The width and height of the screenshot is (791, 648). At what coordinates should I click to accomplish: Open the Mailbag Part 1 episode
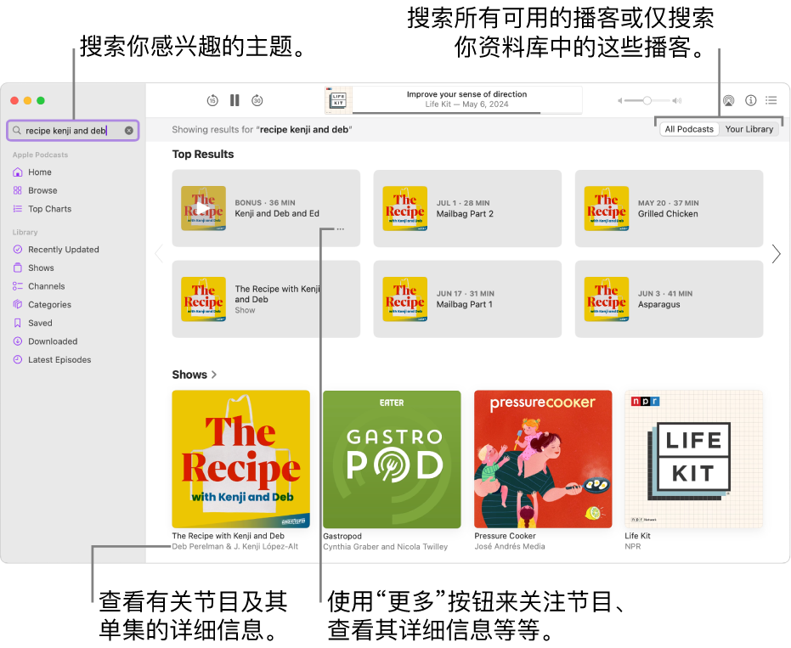pos(467,299)
